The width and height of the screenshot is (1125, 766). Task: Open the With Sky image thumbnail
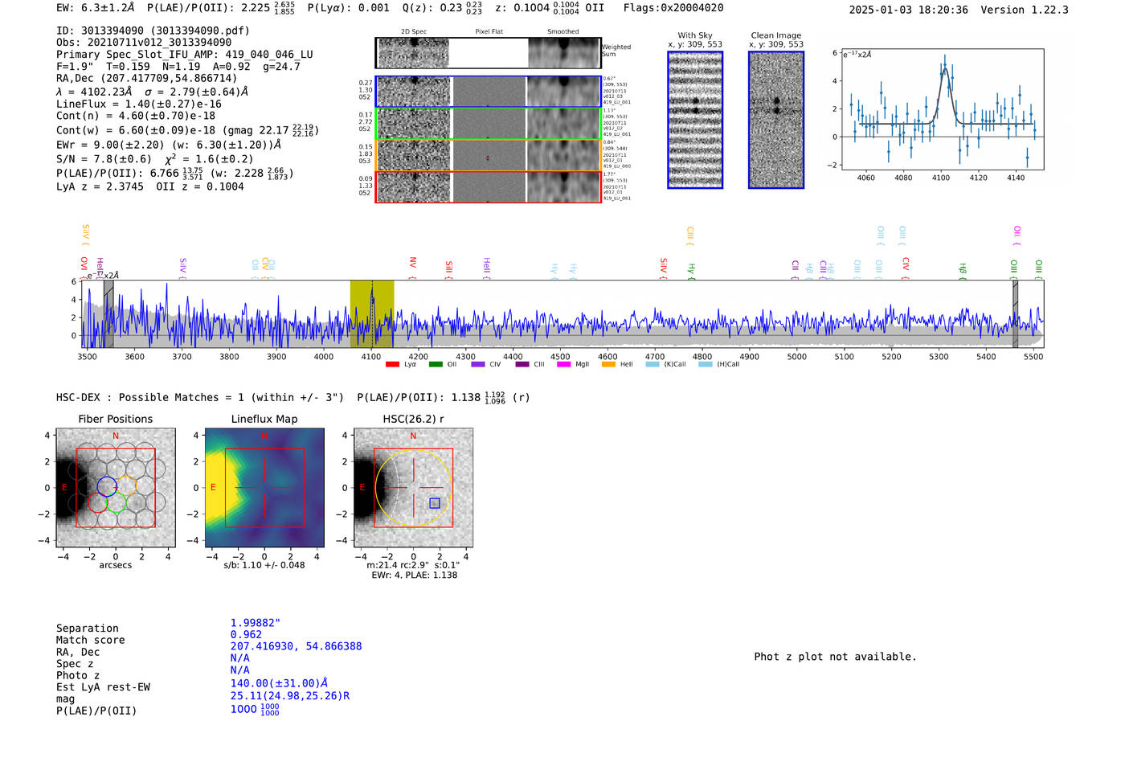pos(695,120)
